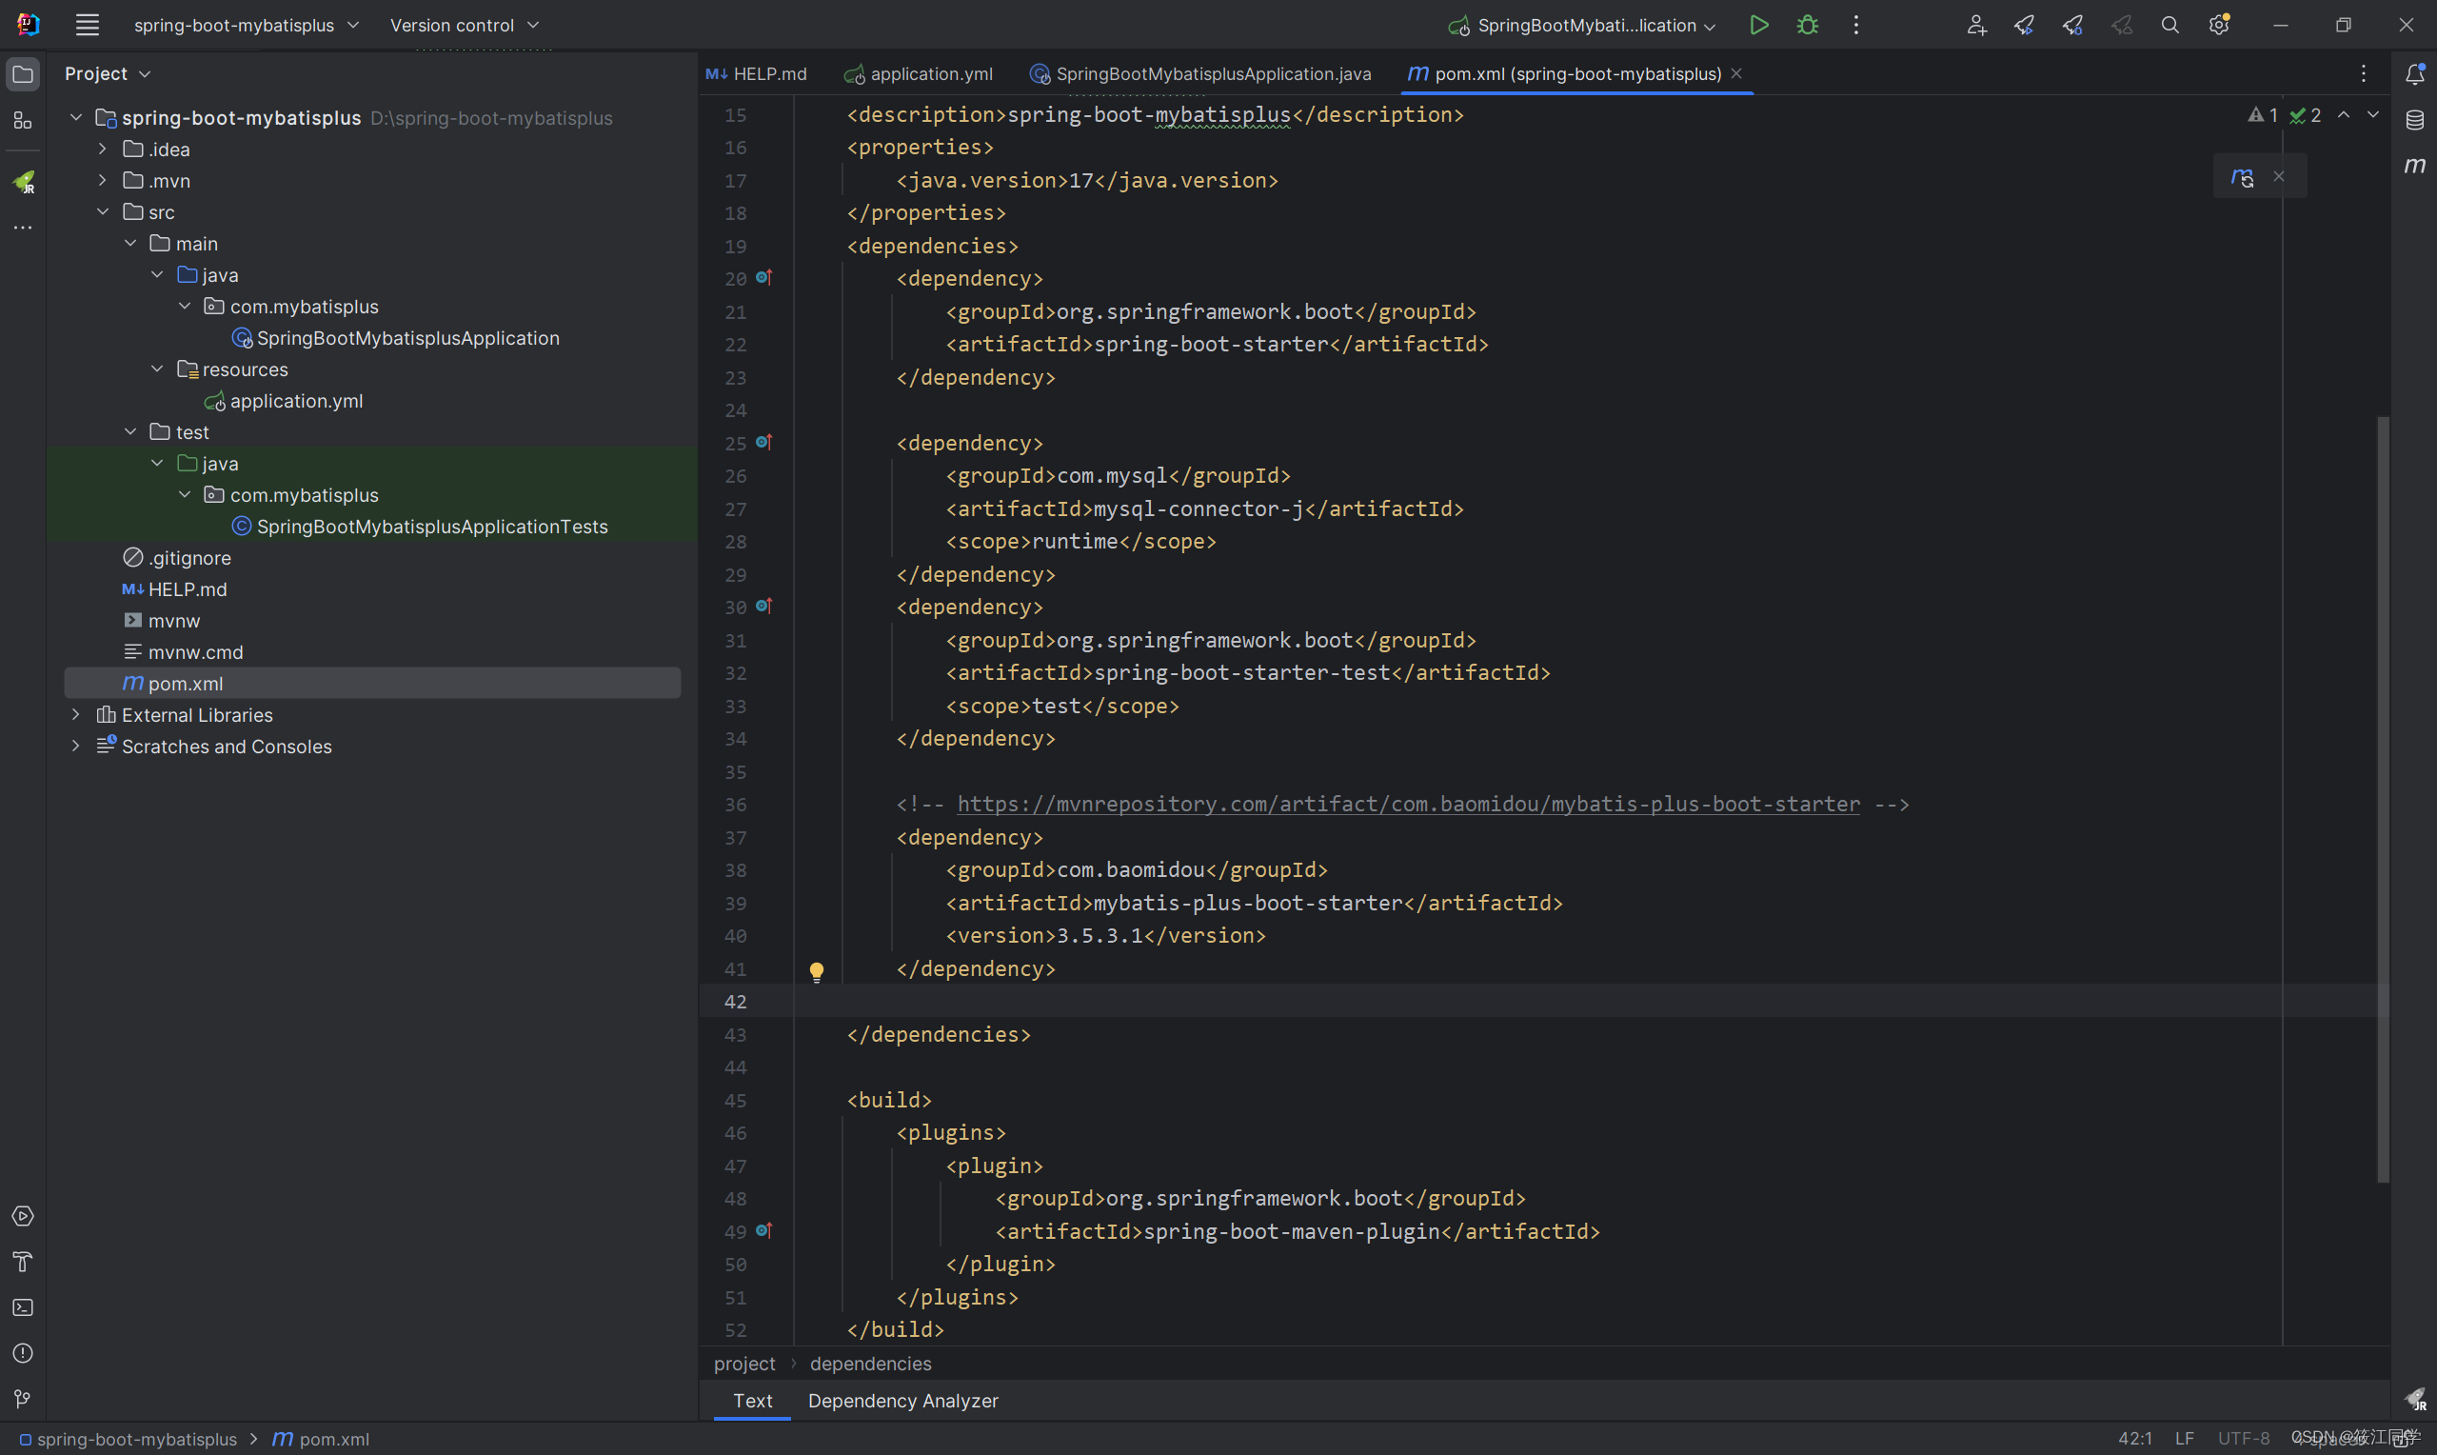Open Build hammer tool window

coord(23,1262)
